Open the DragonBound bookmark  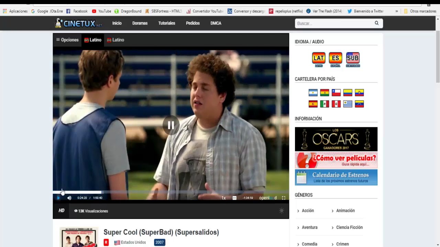(x=128, y=11)
